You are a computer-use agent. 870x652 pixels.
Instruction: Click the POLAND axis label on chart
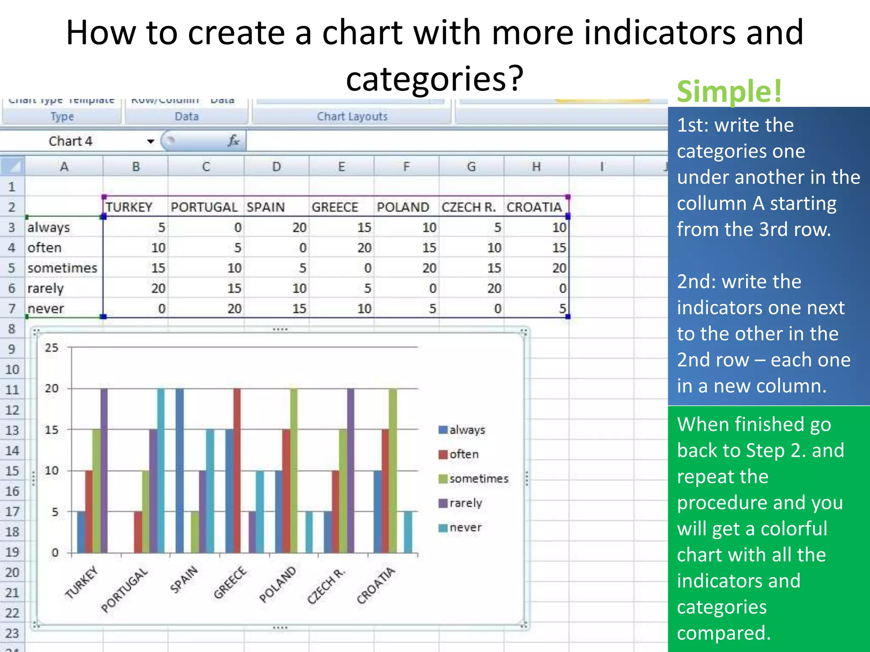tap(277, 584)
